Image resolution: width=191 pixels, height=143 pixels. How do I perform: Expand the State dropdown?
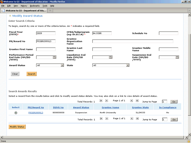127,65
